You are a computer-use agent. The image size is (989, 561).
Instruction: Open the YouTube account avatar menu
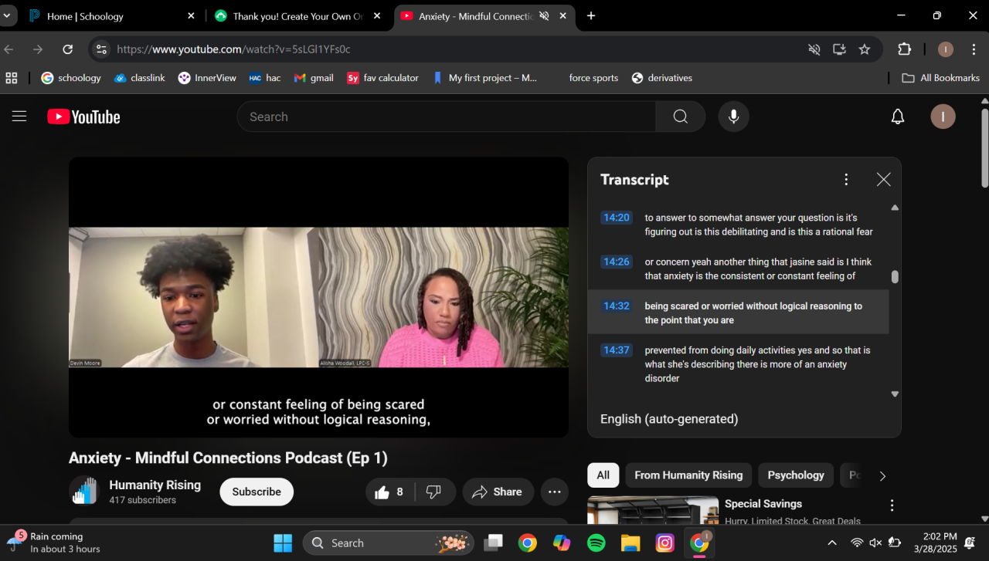[x=943, y=117]
